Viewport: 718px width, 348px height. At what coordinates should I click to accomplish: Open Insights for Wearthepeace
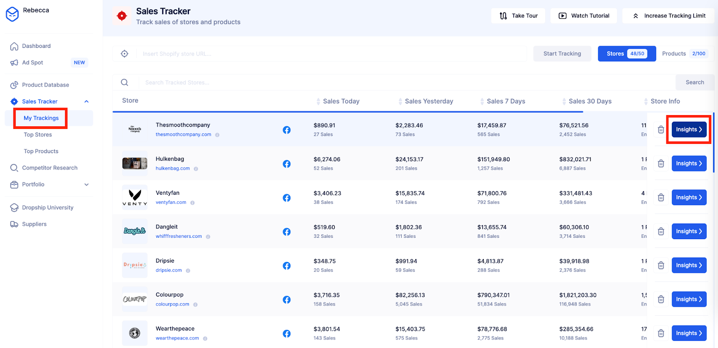pos(689,333)
